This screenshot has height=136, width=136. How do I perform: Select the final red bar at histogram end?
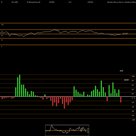coord(121,99)
